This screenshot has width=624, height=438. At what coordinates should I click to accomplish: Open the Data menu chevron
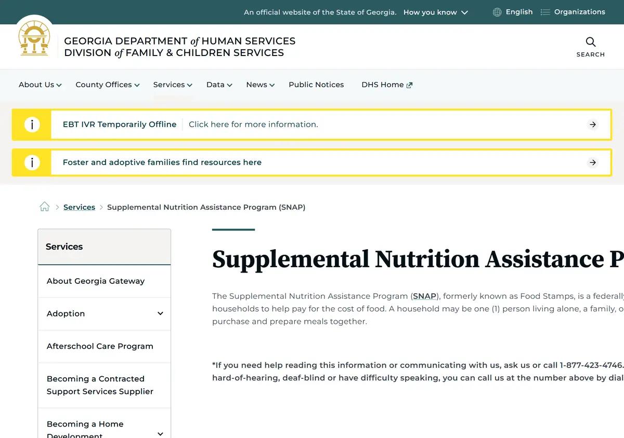click(229, 85)
